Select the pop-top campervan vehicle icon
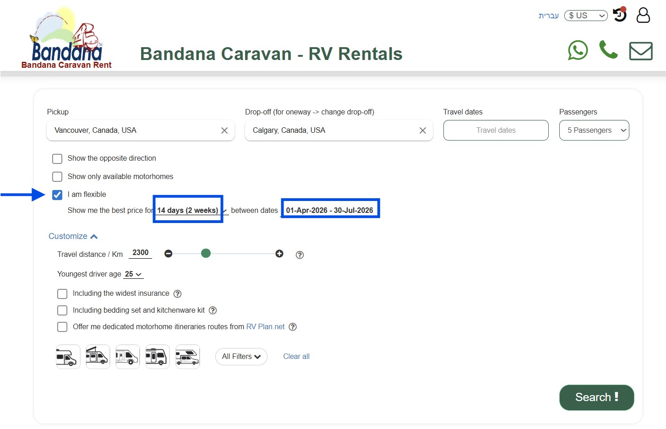This screenshot has width=666, height=429. (98, 356)
